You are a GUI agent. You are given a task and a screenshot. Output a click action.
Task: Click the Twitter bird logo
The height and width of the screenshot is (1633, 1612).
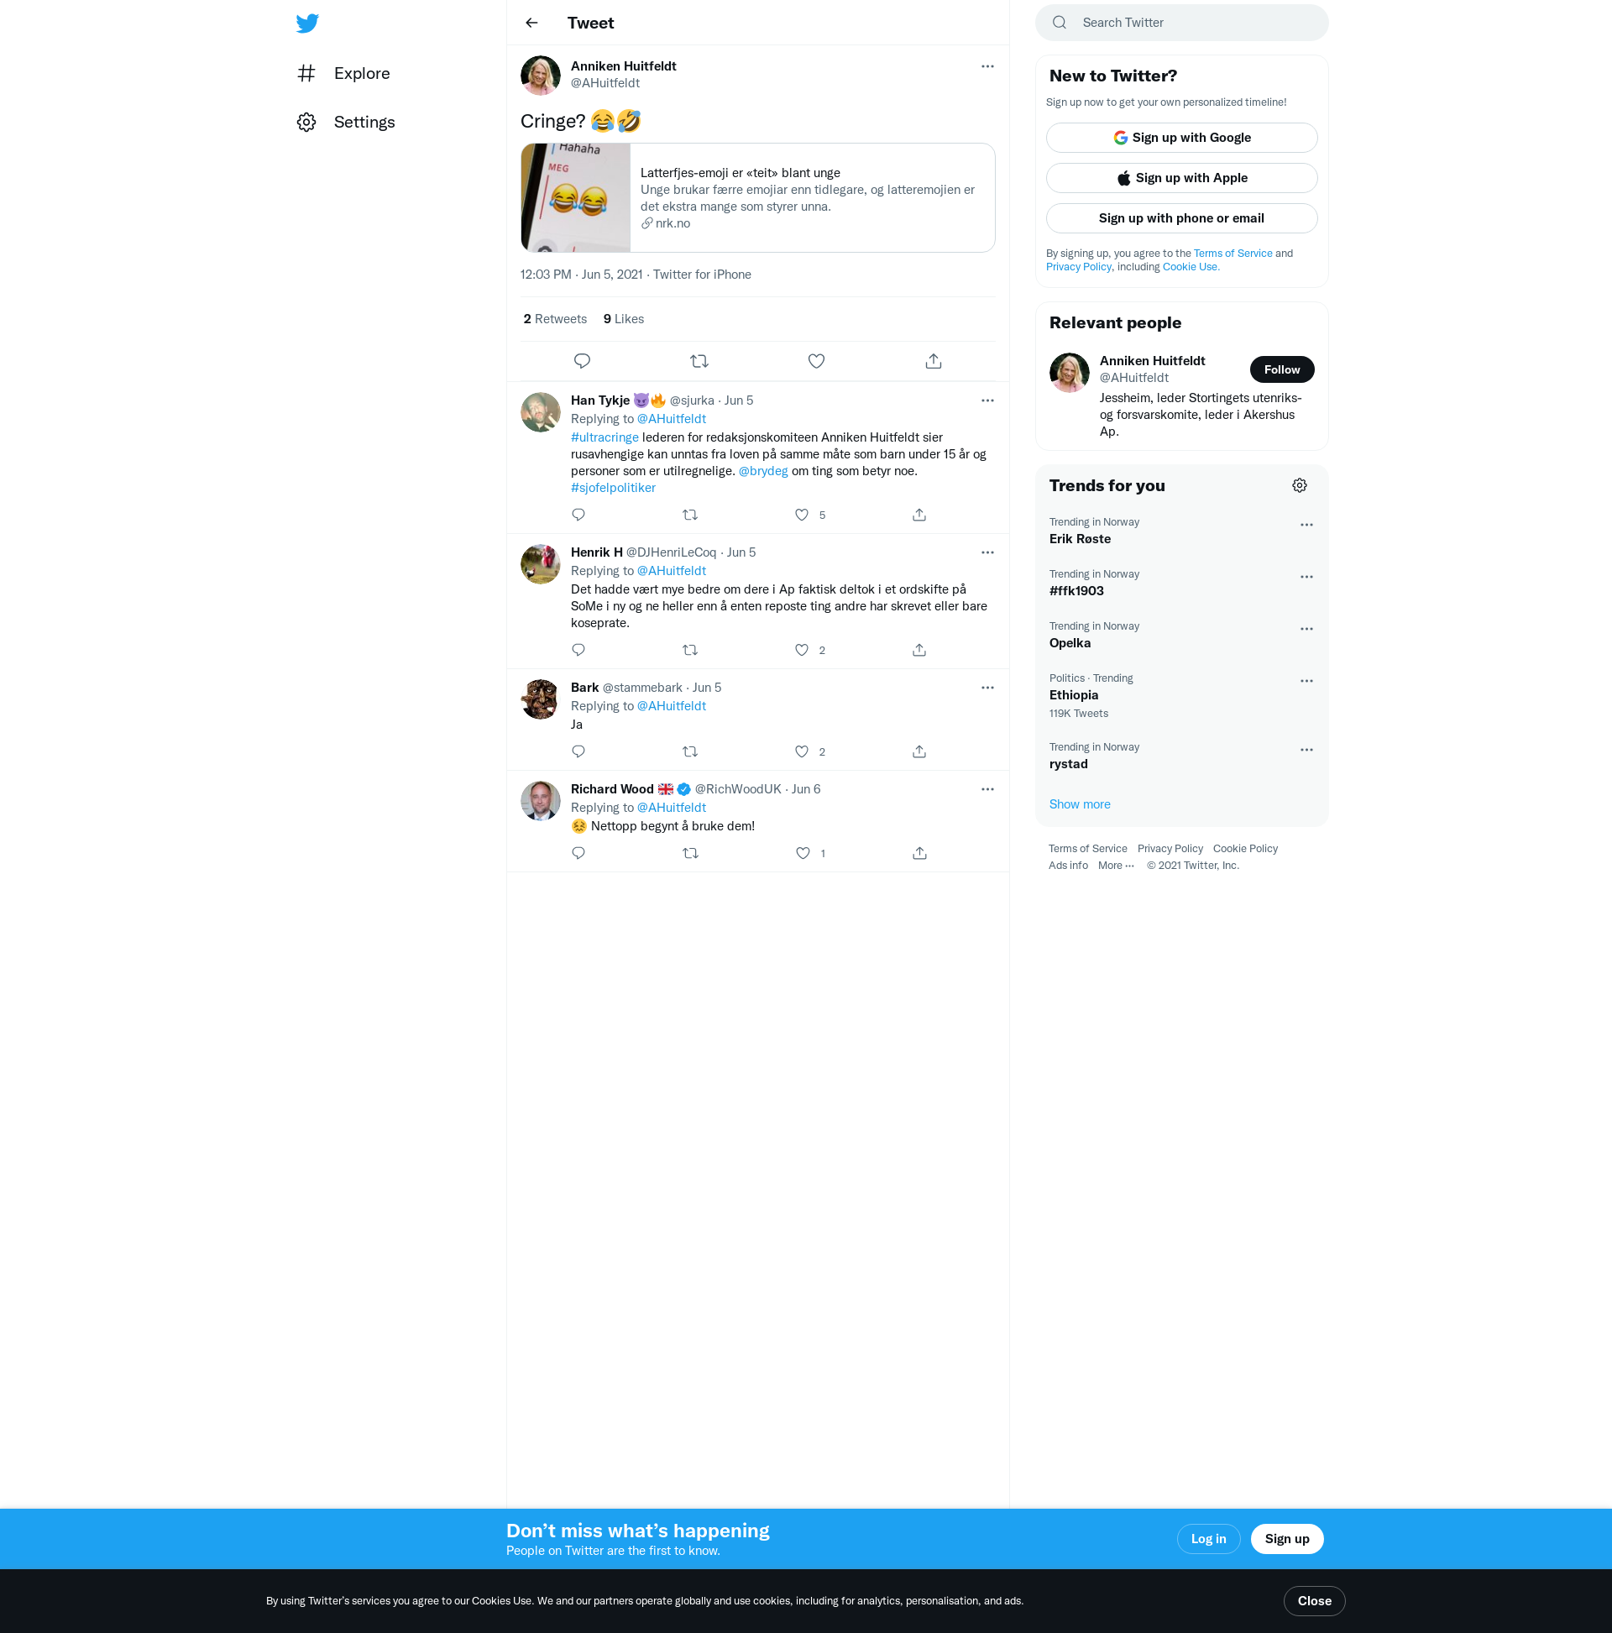click(306, 23)
